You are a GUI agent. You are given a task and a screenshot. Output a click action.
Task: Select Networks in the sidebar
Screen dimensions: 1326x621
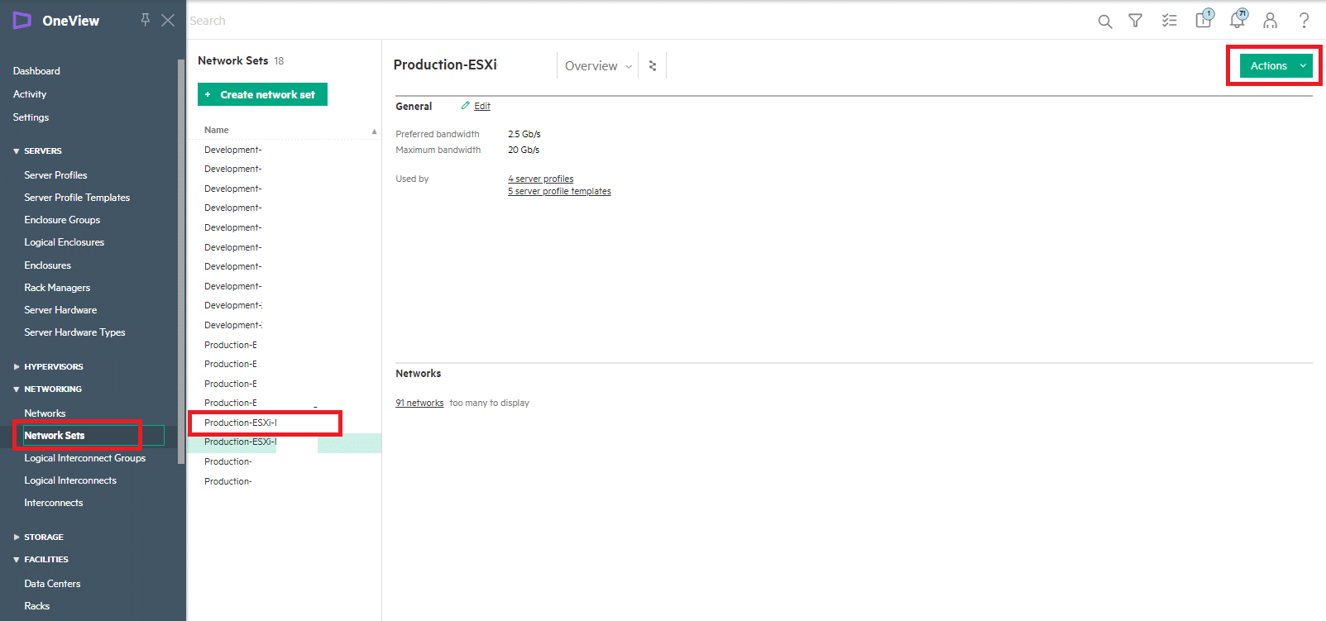[45, 413]
